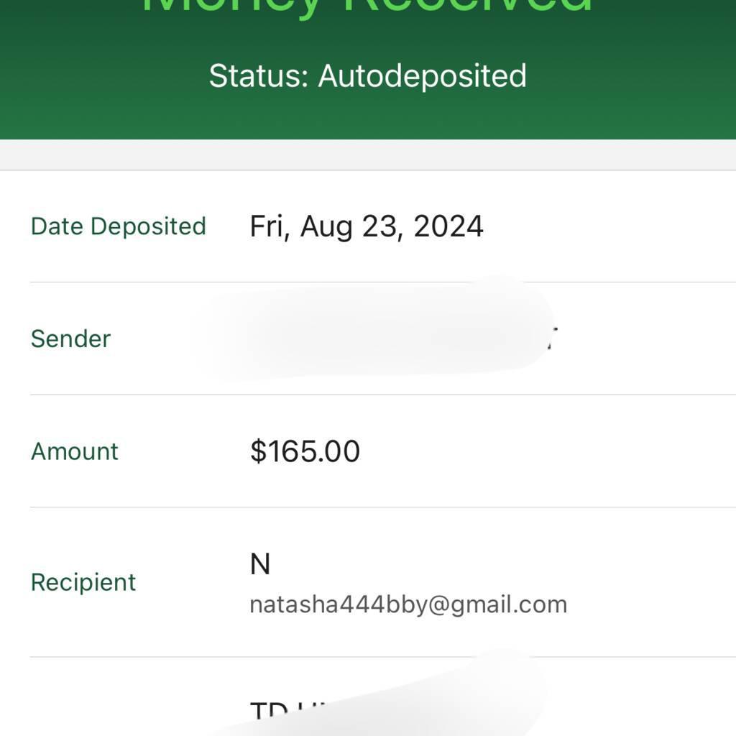Click the divider line below the recipient email

pyautogui.click(x=383, y=657)
